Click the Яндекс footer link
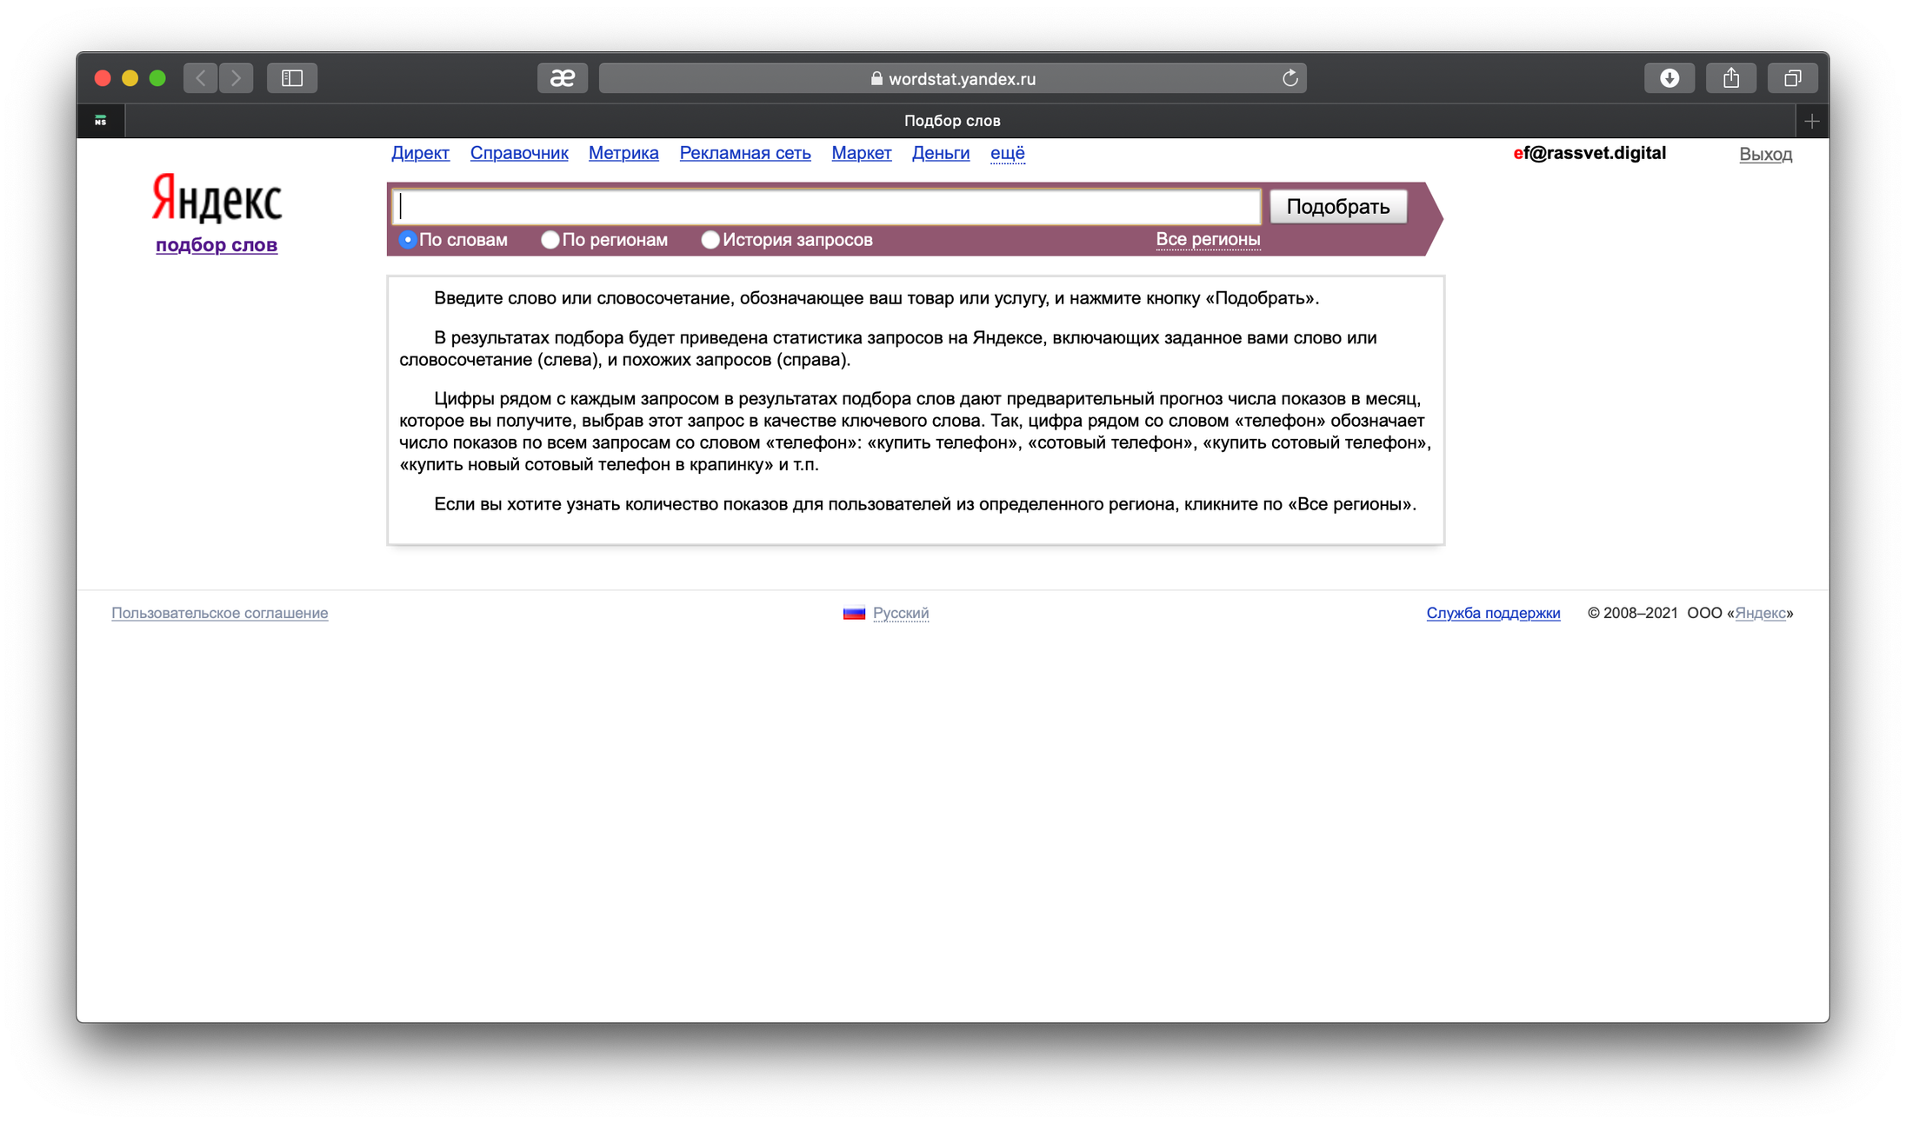The width and height of the screenshot is (1906, 1124). [1760, 613]
